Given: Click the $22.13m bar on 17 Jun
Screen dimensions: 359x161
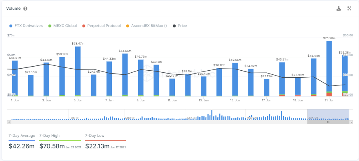Looking at the screenshot, I should tap(267, 87).
